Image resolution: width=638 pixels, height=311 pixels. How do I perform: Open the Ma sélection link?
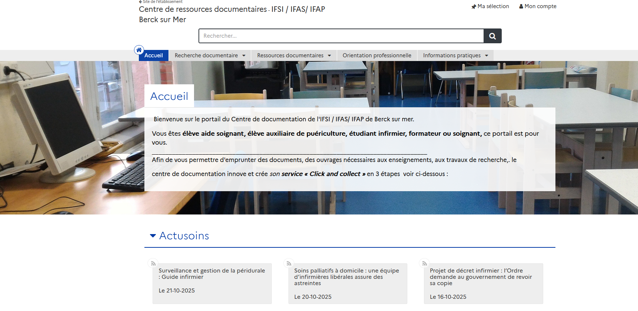(x=493, y=6)
